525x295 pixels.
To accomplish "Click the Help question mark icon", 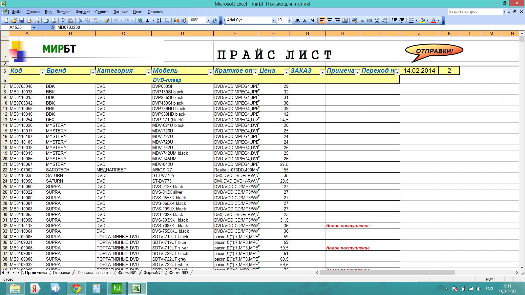I will (214, 20).
